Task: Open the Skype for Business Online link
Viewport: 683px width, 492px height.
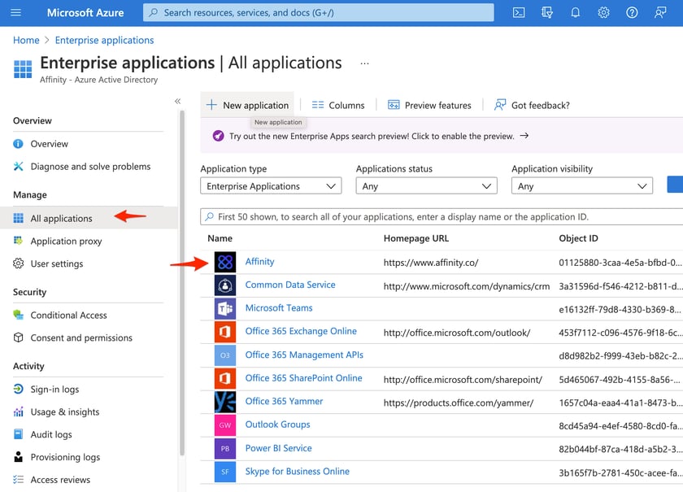Action: [297, 471]
